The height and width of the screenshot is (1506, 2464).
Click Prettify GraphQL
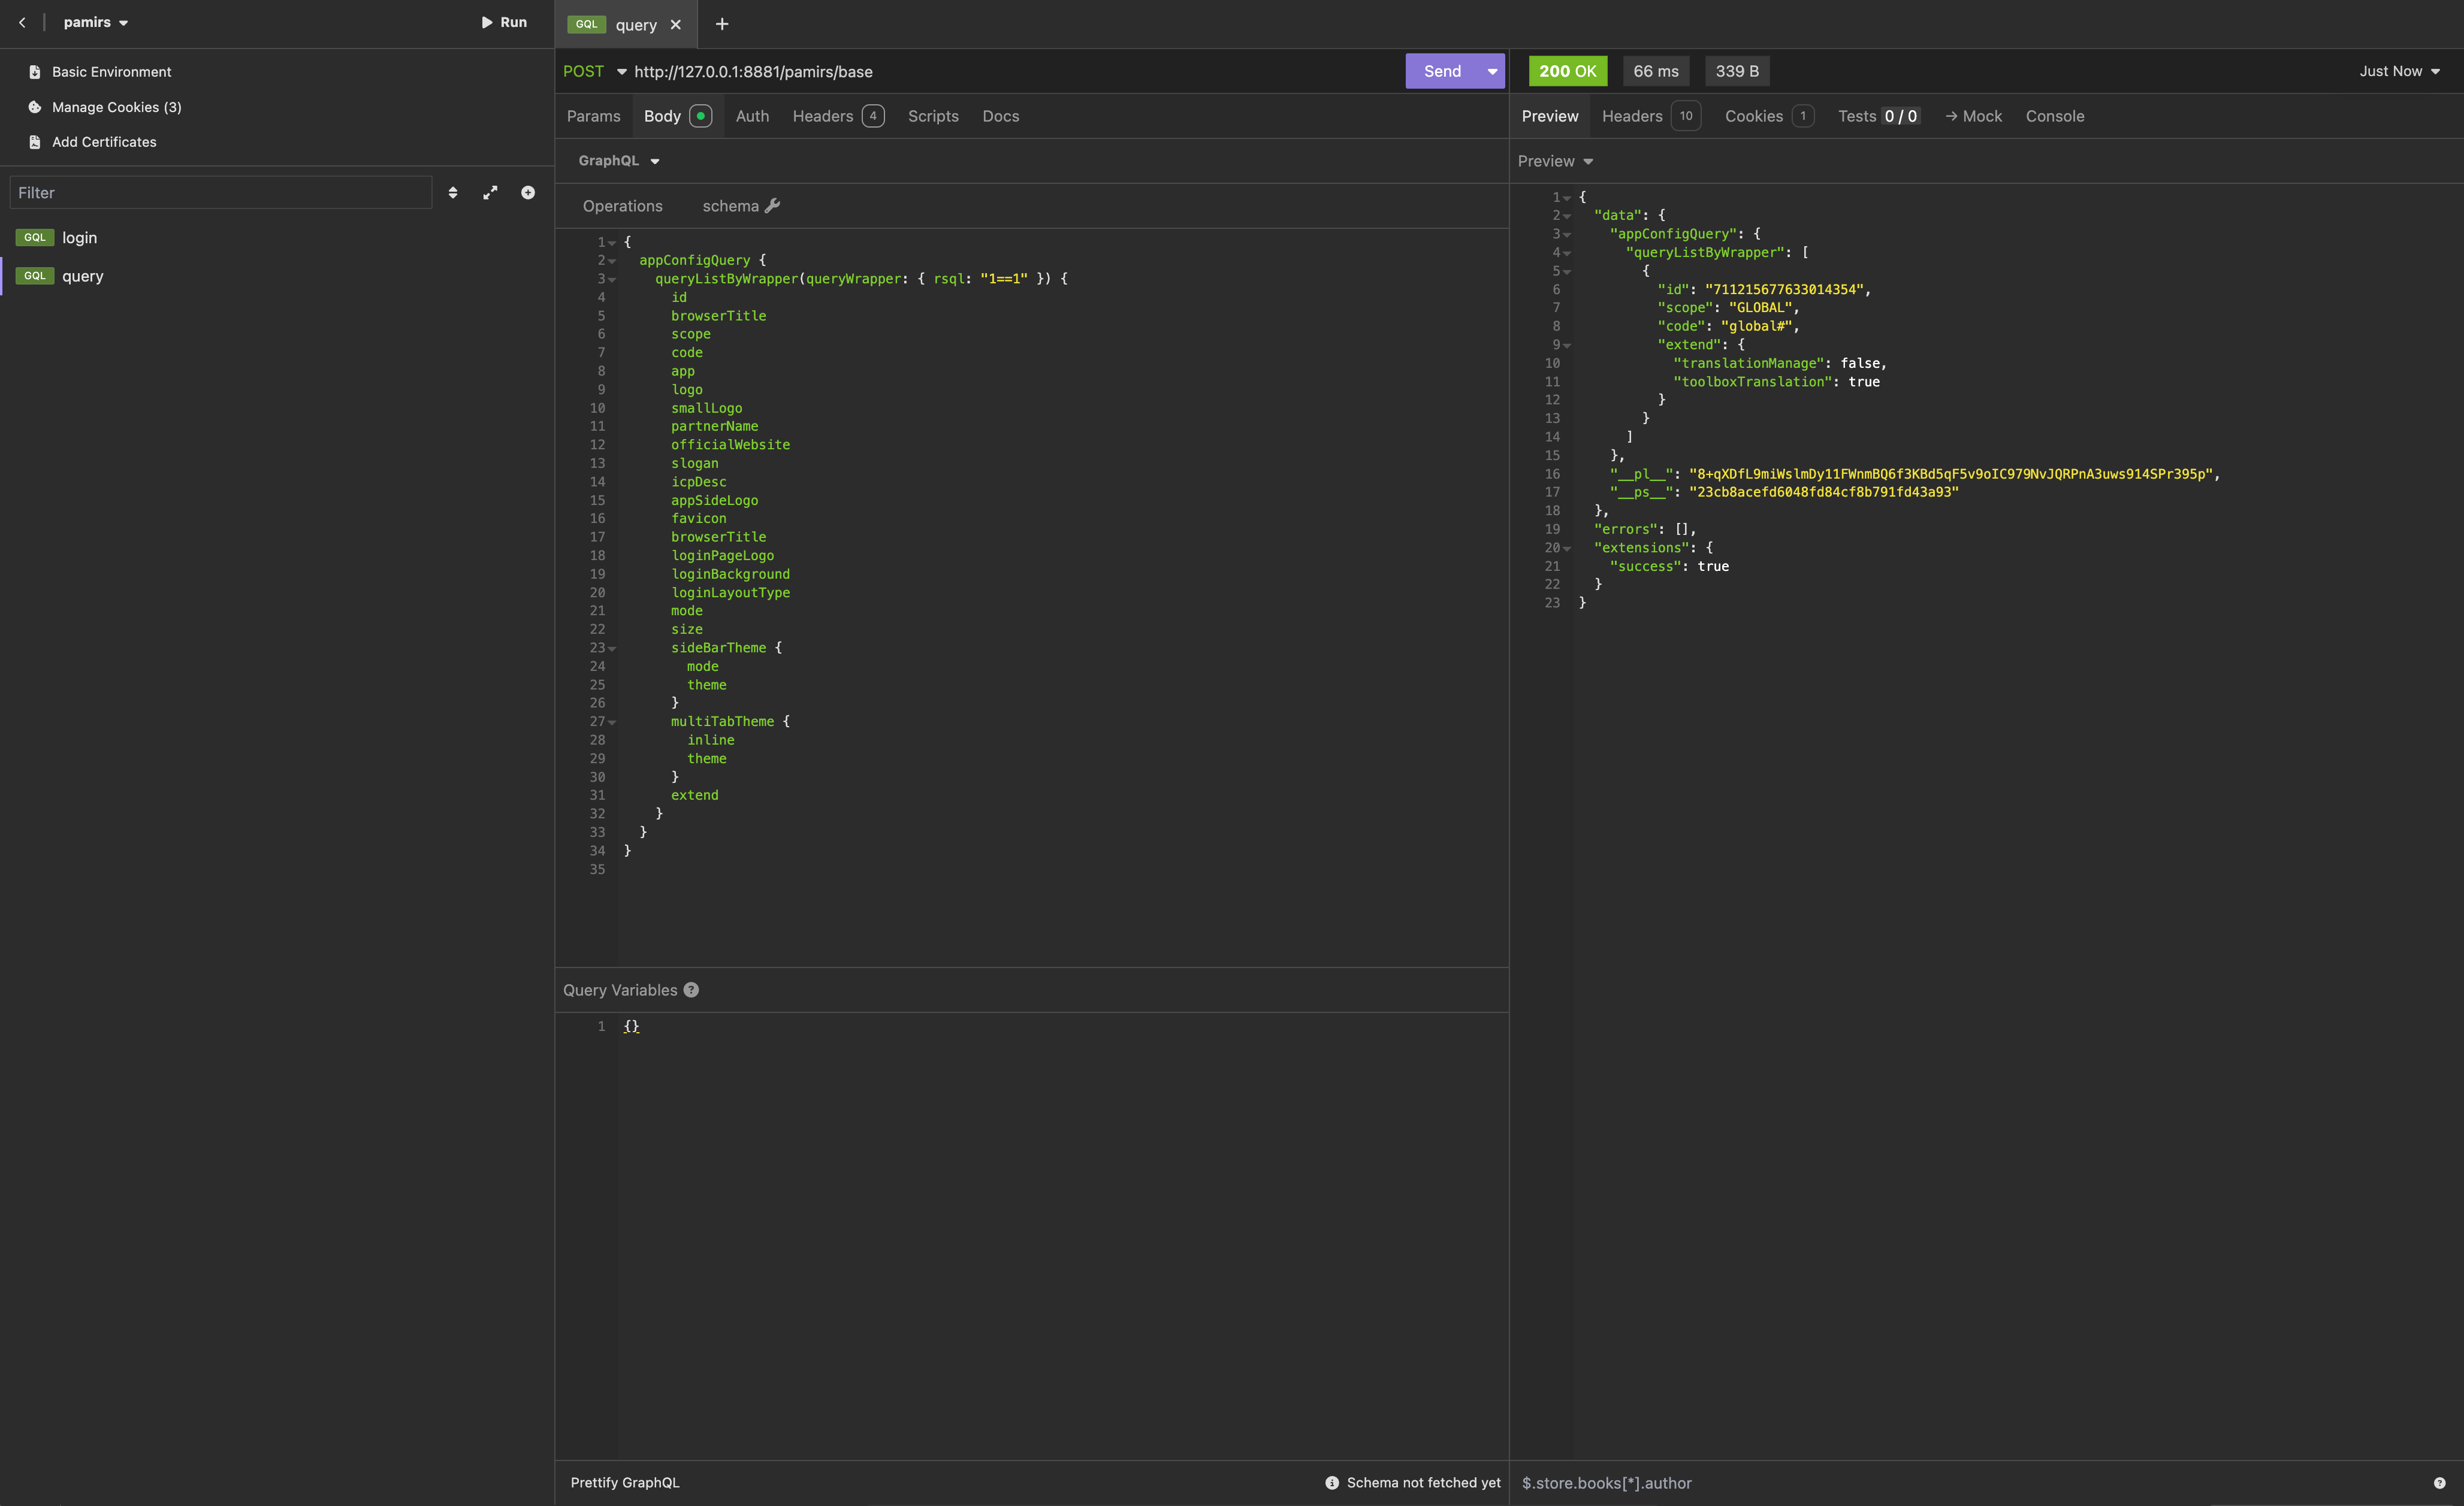click(x=625, y=1483)
